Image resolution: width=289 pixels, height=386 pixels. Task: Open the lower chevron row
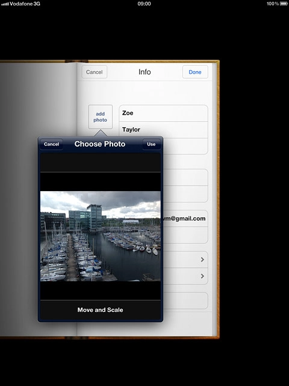[185, 276]
